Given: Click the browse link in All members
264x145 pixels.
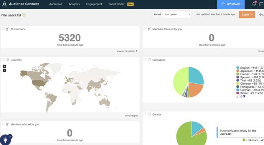Looking at the screenshot, I should tap(120, 51).
